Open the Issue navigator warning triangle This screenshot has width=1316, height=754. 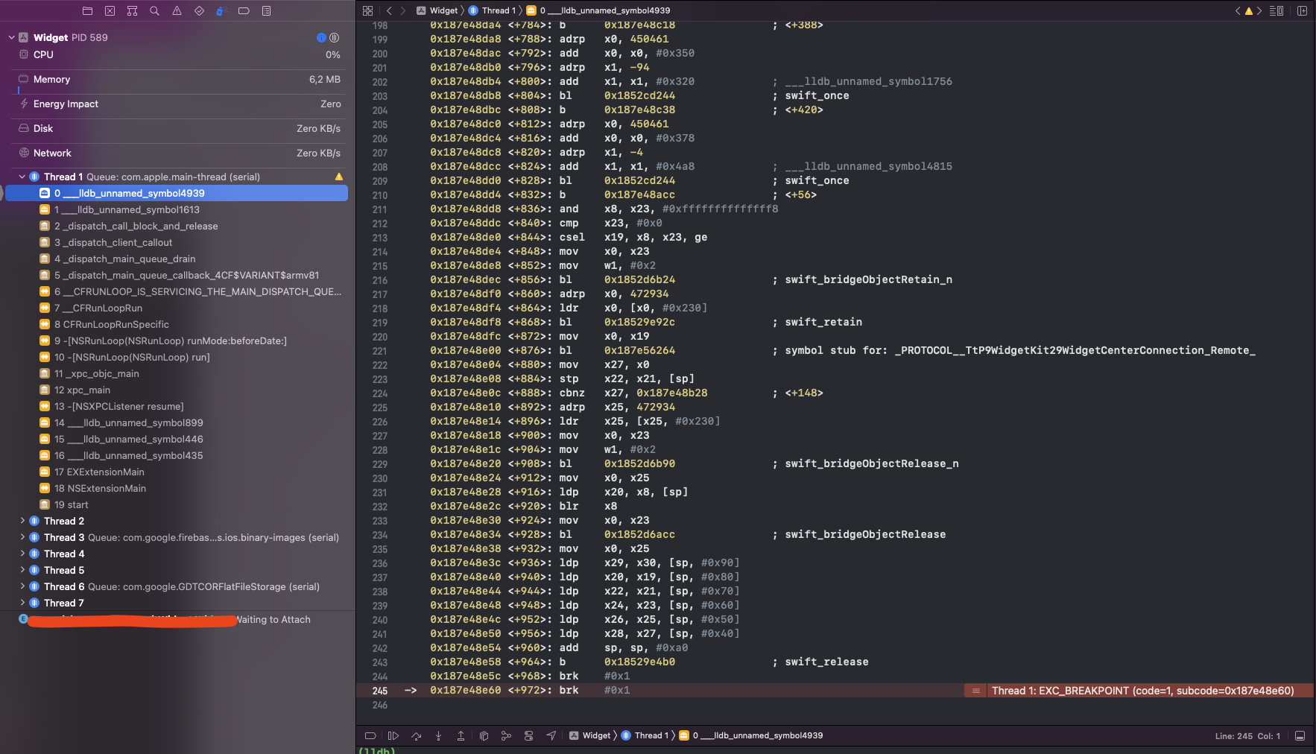(177, 10)
